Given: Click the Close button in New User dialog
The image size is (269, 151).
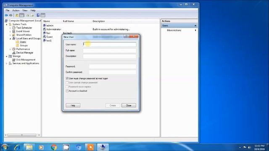Looking at the screenshot, I should pyautogui.click(x=129, y=105).
